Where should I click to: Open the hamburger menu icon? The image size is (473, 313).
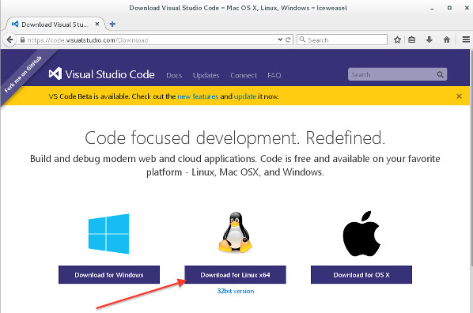pos(466,40)
